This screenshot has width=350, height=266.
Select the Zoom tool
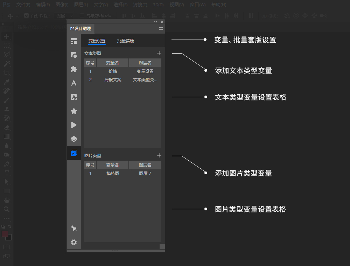7,209
